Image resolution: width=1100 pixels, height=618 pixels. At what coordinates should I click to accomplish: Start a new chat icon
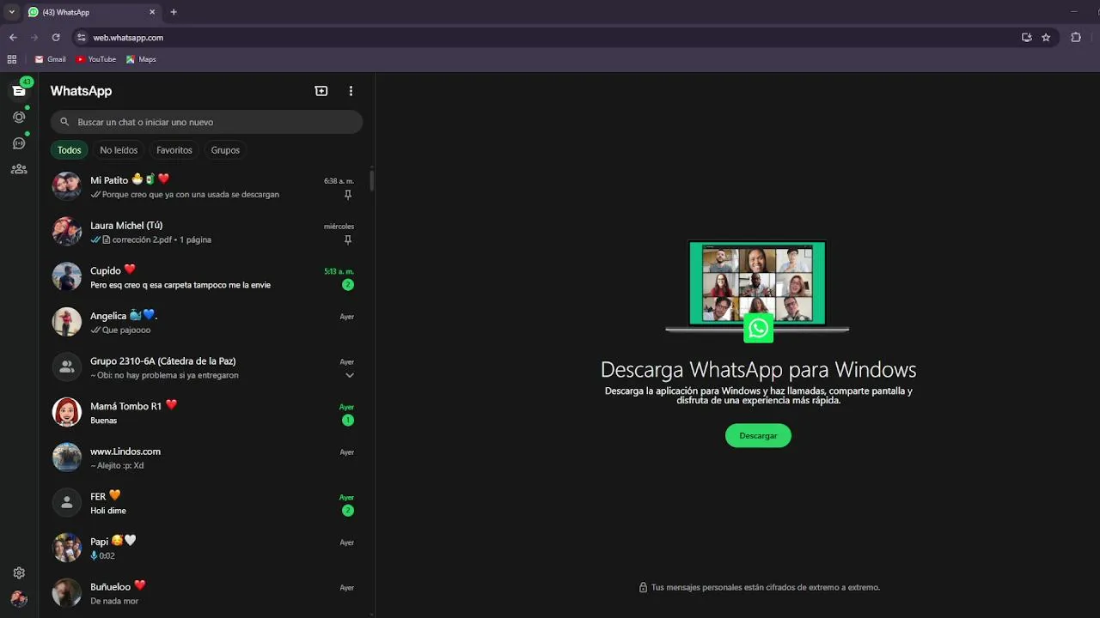point(321,91)
